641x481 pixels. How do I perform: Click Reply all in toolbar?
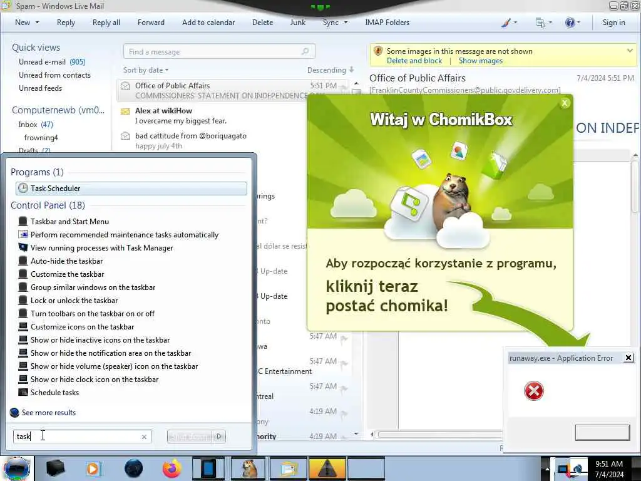pyautogui.click(x=106, y=23)
